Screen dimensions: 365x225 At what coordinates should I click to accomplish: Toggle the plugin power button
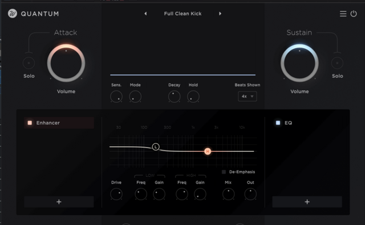tap(354, 14)
